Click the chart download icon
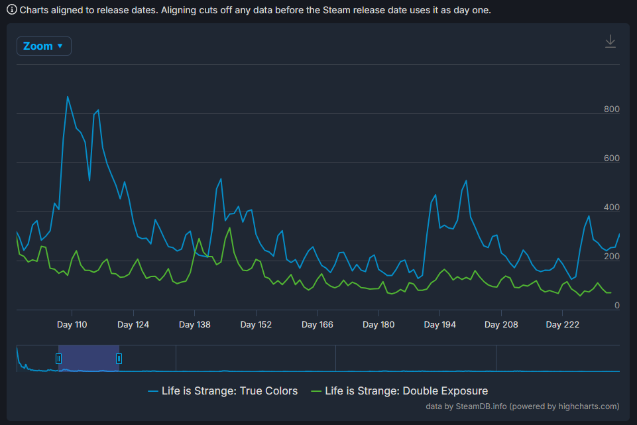Screen dimensions: 637x425 pyautogui.click(x=610, y=42)
